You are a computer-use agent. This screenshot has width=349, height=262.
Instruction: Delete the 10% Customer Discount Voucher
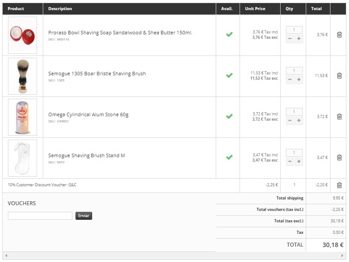(339, 185)
